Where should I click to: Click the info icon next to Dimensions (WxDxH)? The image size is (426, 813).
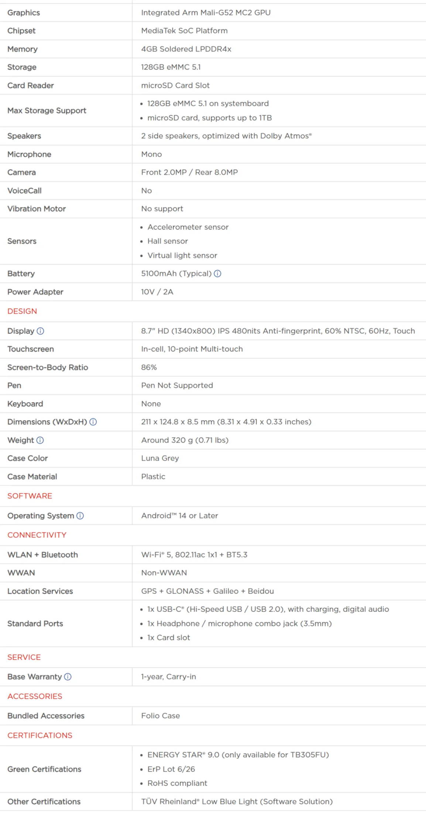pyautogui.click(x=93, y=422)
